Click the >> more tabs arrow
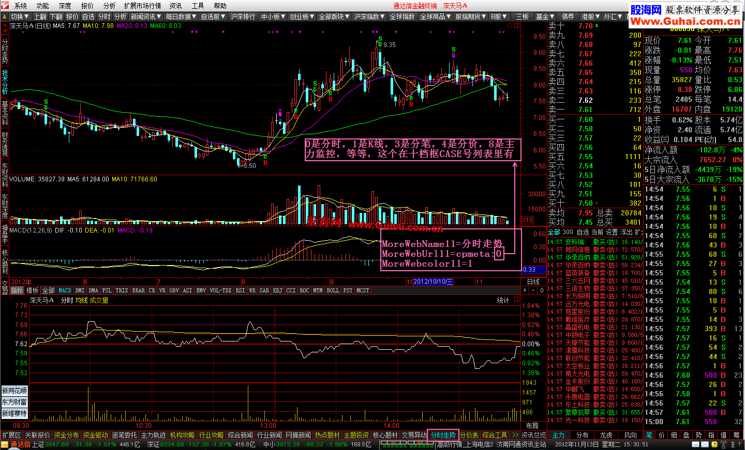The height and width of the screenshot is (450, 745). 515,435
